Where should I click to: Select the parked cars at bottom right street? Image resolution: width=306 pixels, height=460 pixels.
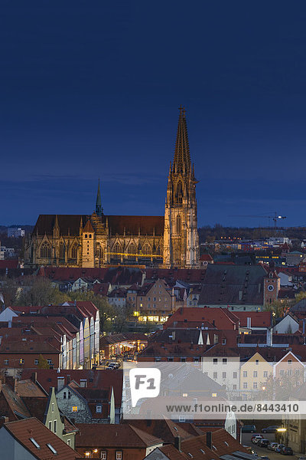[x=272, y=445]
